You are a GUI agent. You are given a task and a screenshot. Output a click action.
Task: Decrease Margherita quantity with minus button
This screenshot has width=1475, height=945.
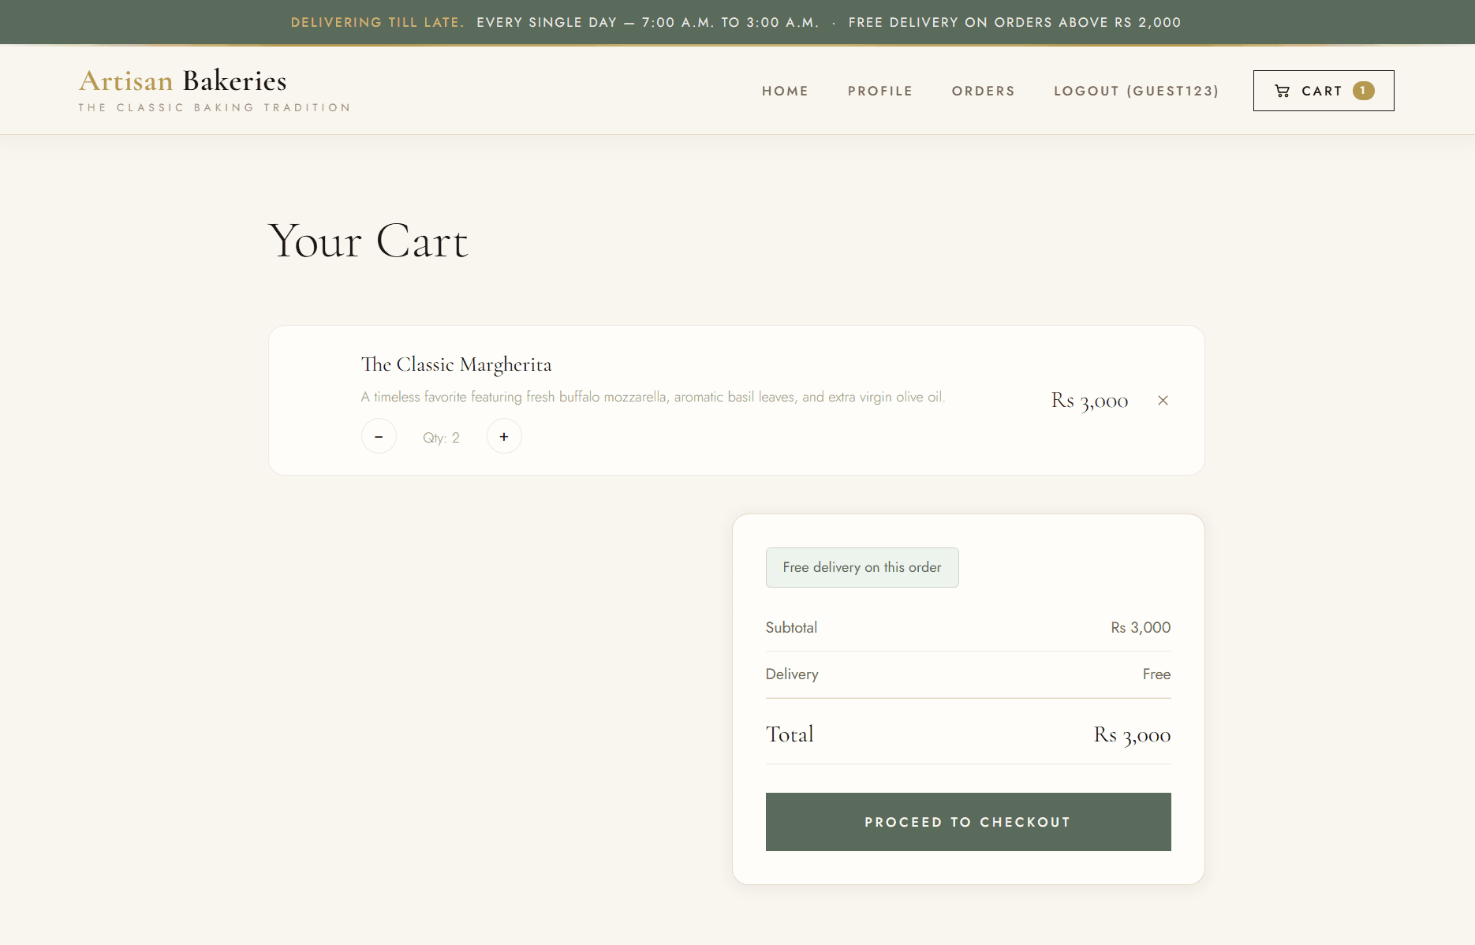point(379,436)
